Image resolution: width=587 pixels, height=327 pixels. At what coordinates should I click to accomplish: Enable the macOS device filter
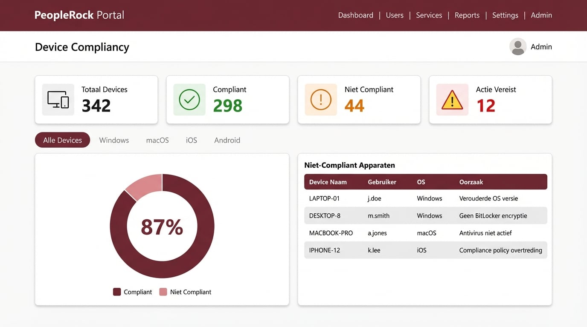(157, 140)
